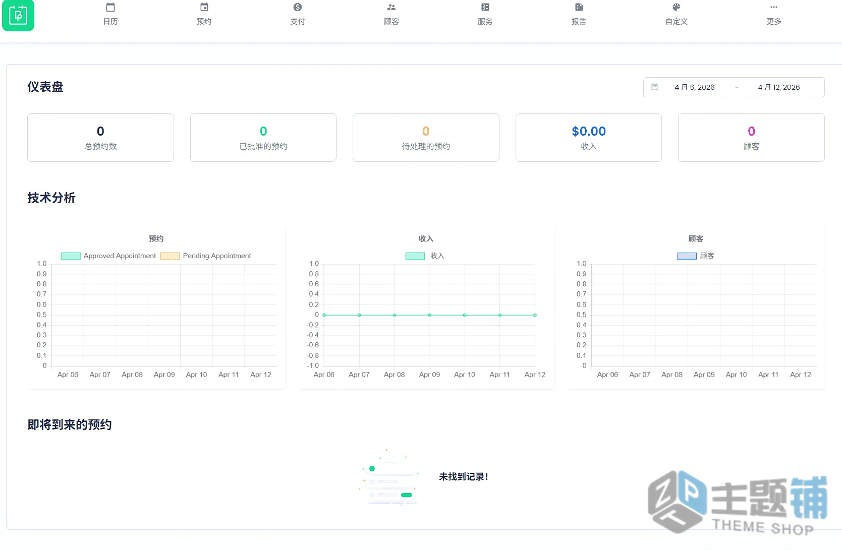Open the 已批准的预约 stat card
This screenshot has height=551, width=842.
(x=263, y=138)
